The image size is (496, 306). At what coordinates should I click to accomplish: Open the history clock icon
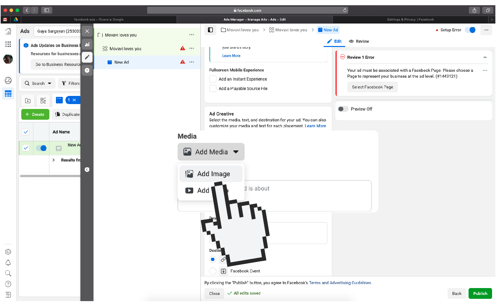coord(87,70)
